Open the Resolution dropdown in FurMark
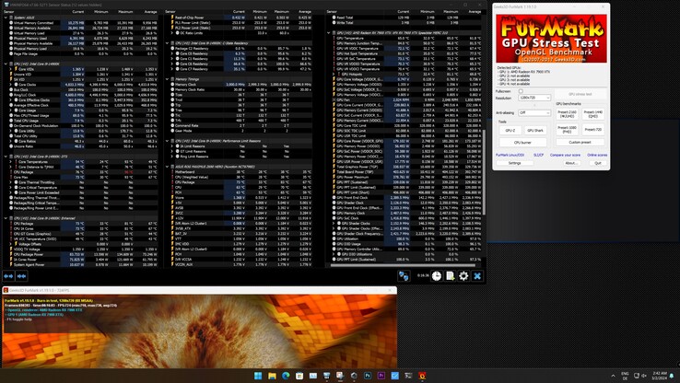 (533, 98)
